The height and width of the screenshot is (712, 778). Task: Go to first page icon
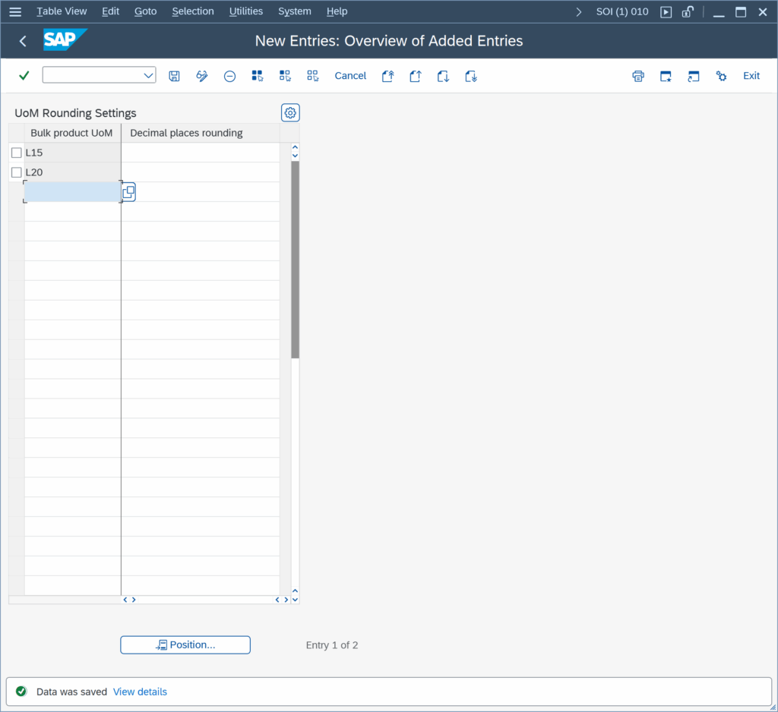point(387,76)
